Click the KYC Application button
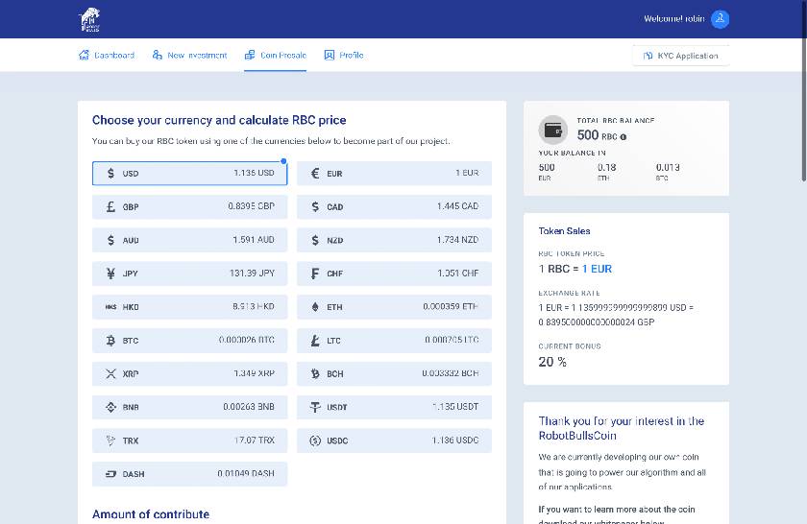The width and height of the screenshot is (807, 524). pyautogui.click(x=680, y=56)
